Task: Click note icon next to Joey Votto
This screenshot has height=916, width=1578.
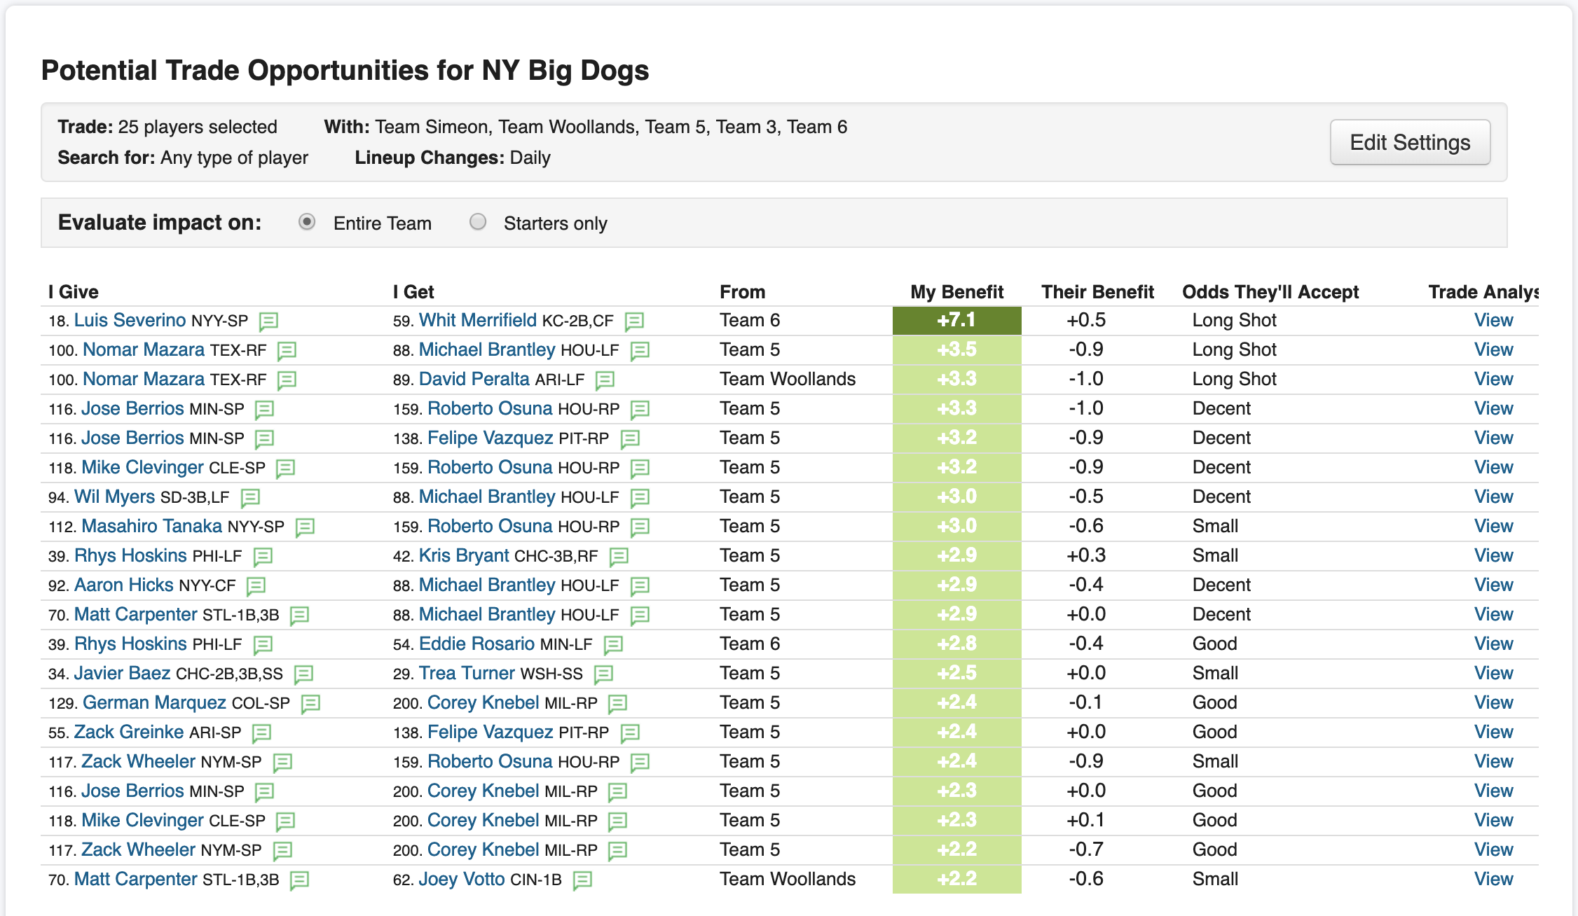Action: pos(582,880)
